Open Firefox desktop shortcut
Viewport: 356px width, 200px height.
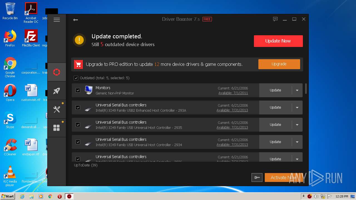(x=10, y=38)
